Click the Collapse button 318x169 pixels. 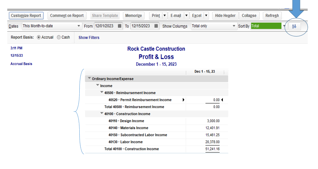(x=249, y=15)
